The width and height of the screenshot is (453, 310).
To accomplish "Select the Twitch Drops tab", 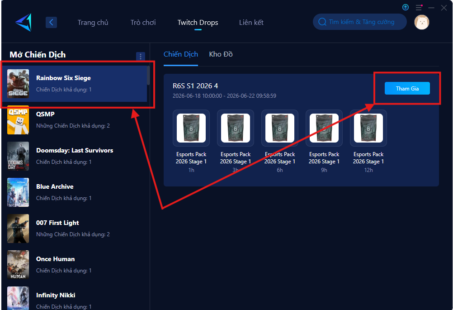I will [198, 23].
